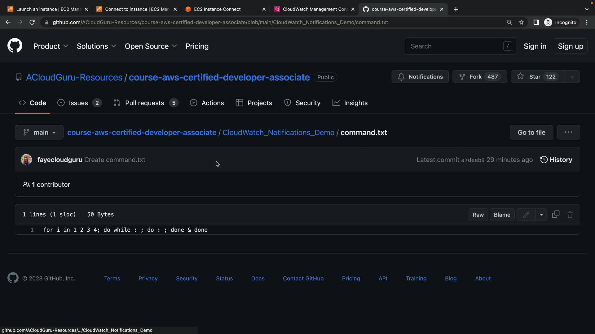
Task: Open the Issues tab
Action: tap(79, 103)
